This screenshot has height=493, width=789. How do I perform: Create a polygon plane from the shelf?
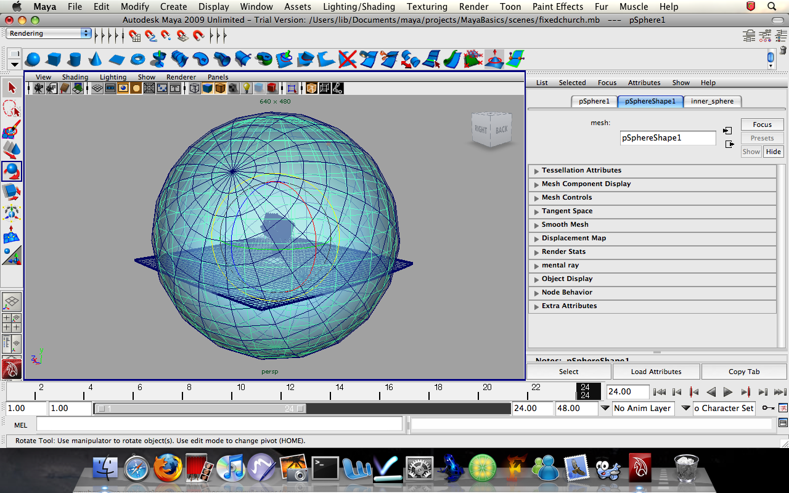pyautogui.click(x=117, y=60)
